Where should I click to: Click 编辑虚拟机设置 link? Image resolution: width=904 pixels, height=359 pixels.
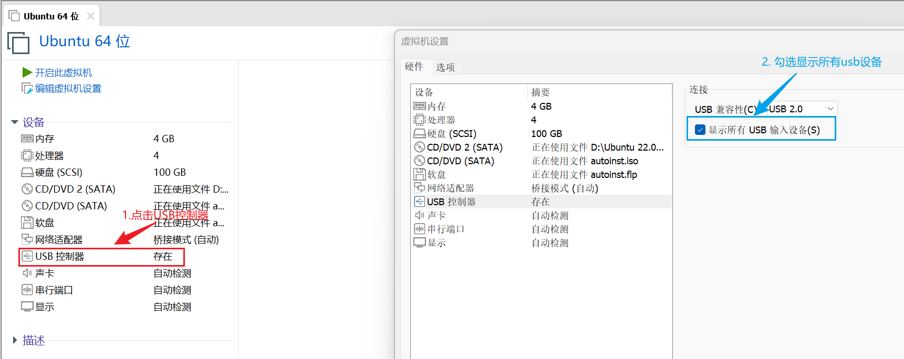(68, 88)
